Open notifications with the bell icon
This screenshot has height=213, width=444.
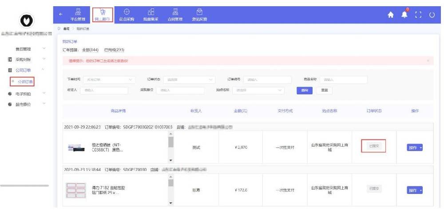pyautogui.click(x=404, y=15)
